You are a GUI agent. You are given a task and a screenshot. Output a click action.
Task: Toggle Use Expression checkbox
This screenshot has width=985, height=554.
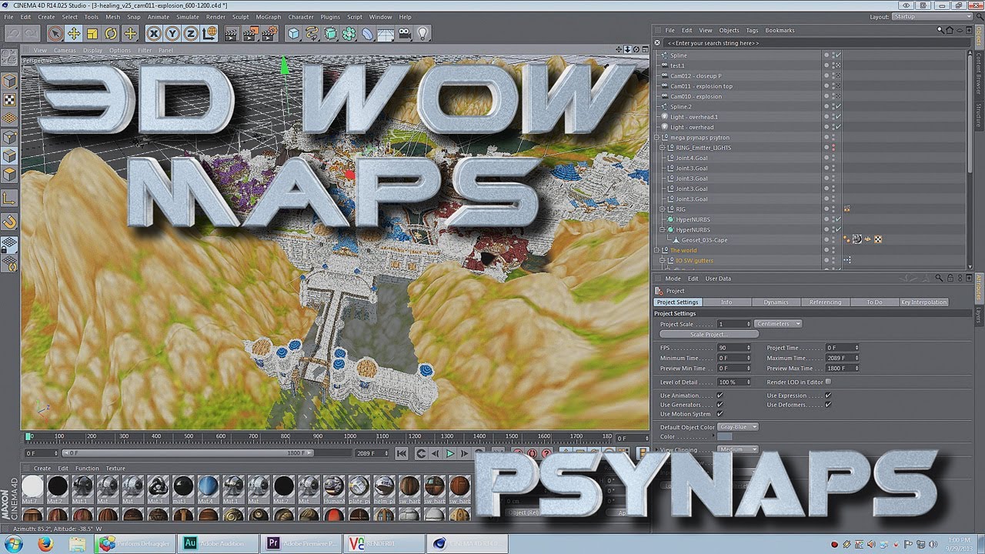828,395
